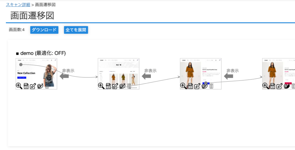Click the transition start dot on New Collection screen

coord(21,65)
